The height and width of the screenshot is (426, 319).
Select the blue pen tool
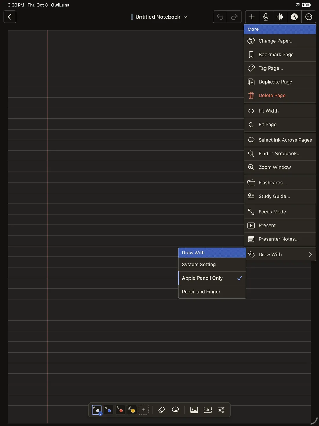point(108,410)
